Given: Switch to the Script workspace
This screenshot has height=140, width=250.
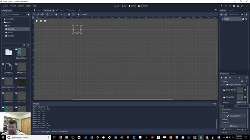Looking at the screenshot, I should click(132, 6).
